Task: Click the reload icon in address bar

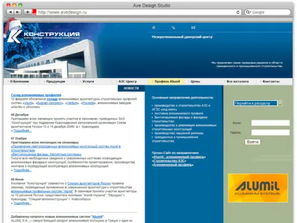Action: tap(238, 12)
